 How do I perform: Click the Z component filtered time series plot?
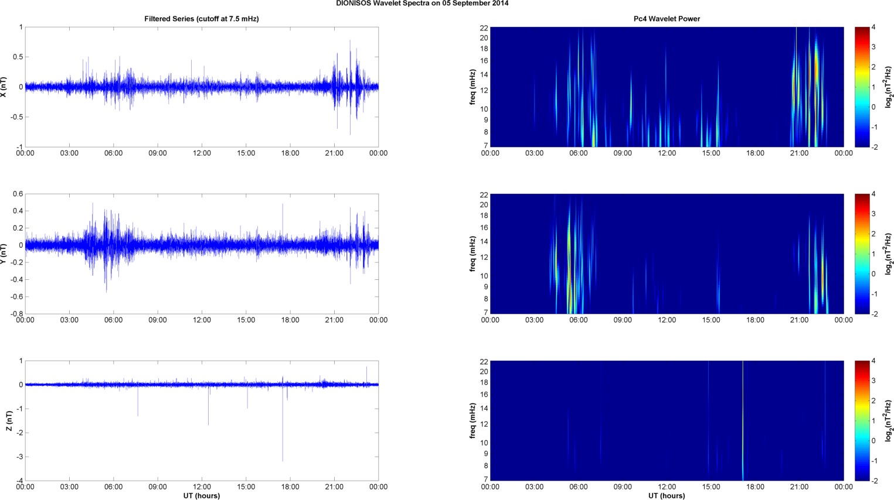click(202, 420)
